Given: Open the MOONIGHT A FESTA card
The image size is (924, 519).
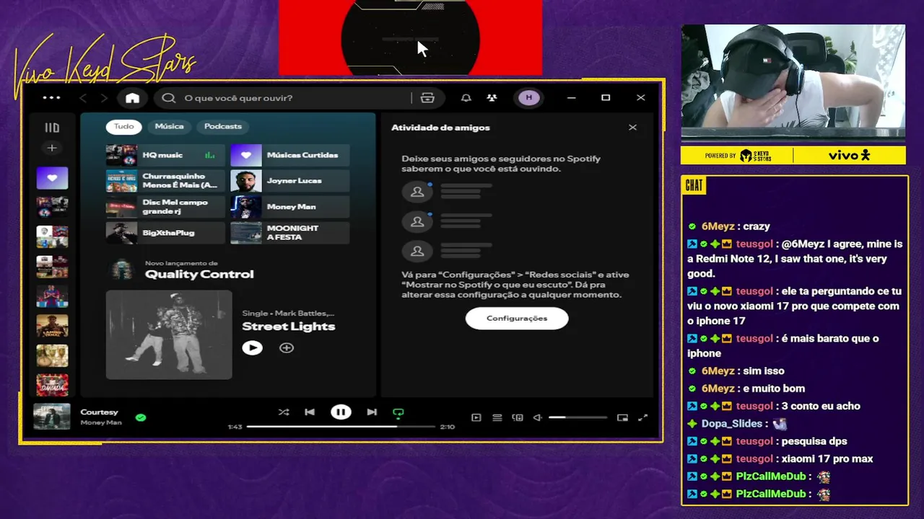Looking at the screenshot, I should tap(289, 233).
